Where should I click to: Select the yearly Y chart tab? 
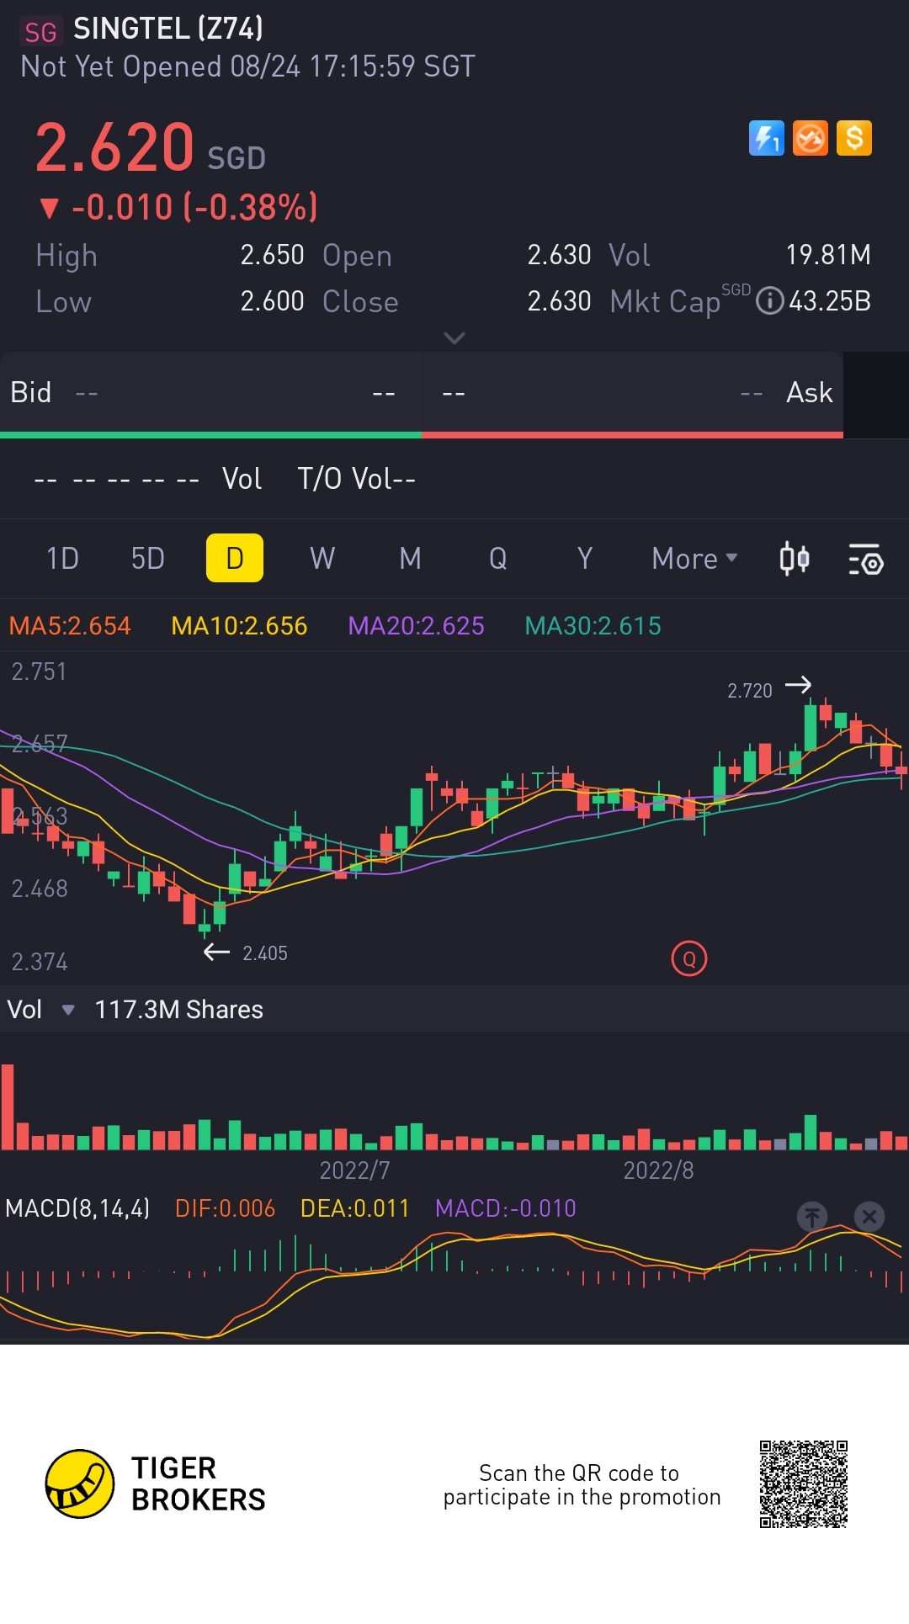click(x=585, y=559)
